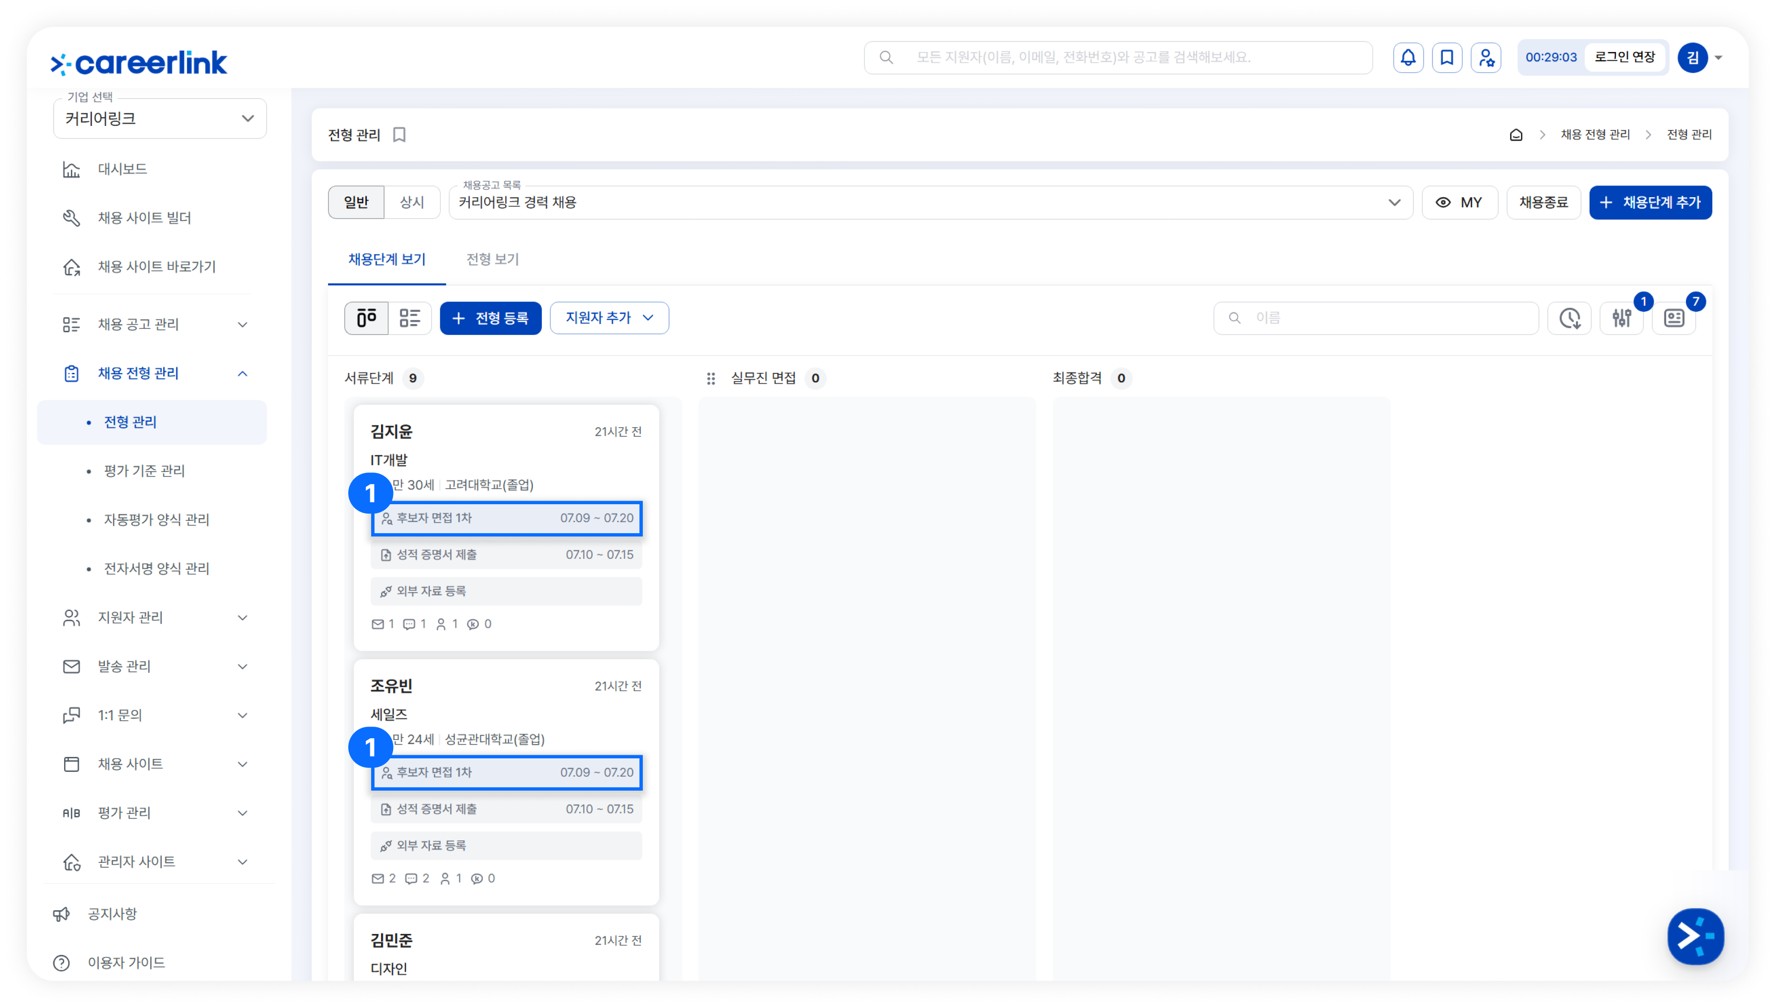Open applicant 조유빈 card by name

coord(391,687)
